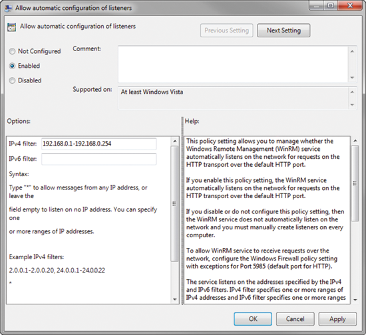Click the Help pane scroll down arrow
Image resolution: width=366 pixels, height=335 pixels.
[x=355, y=300]
